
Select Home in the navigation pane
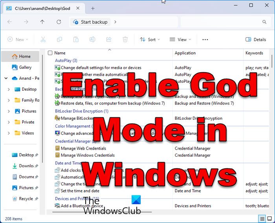[20, 56]
